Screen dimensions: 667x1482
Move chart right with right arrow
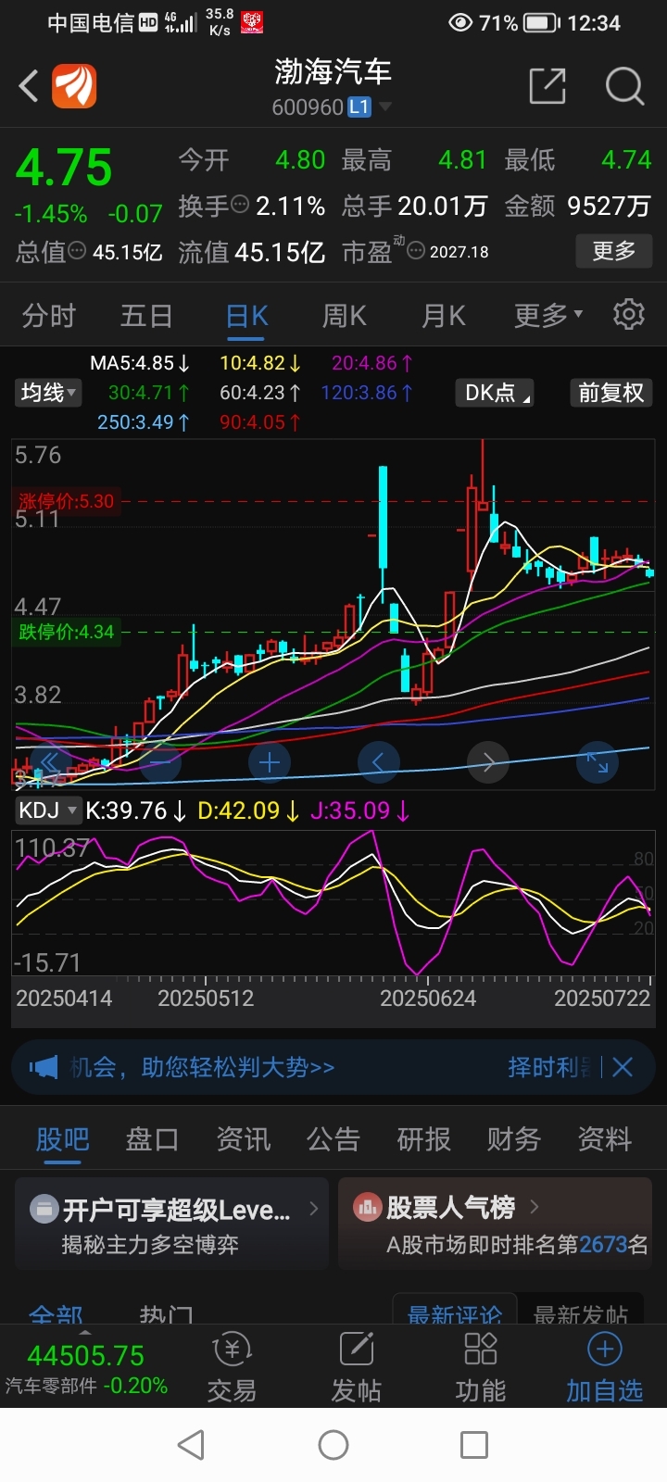(488, 763)
